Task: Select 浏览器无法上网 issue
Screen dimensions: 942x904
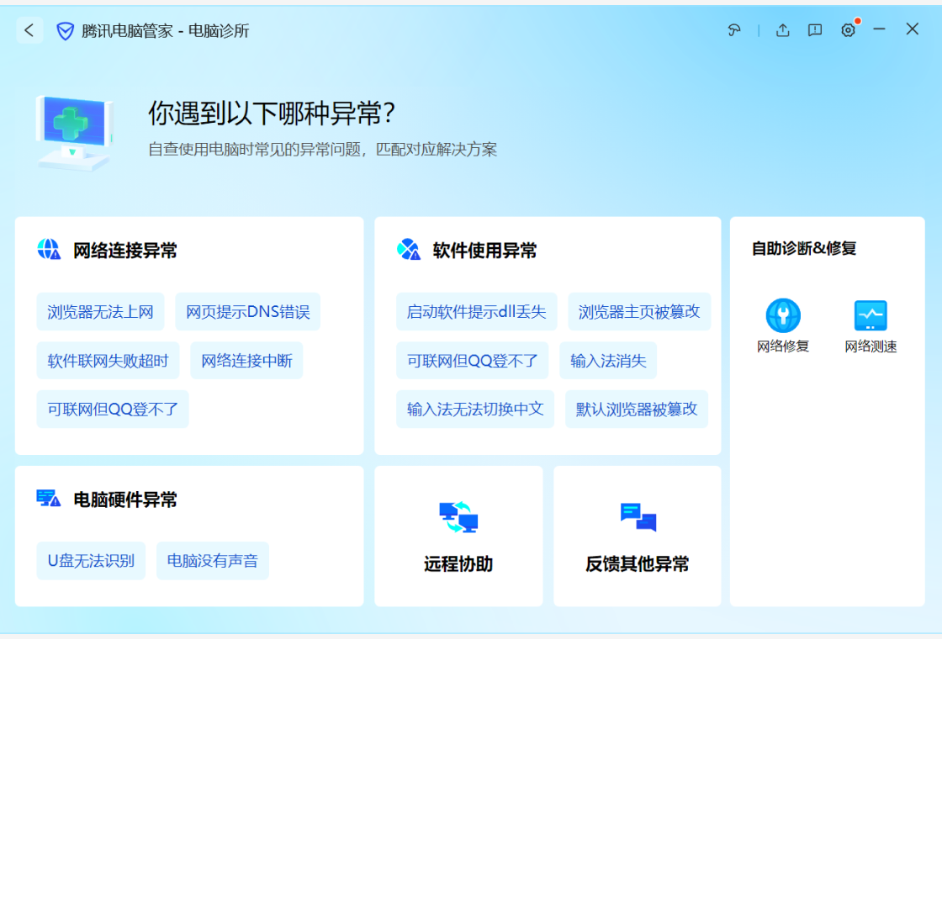Action: click(101, 312)
